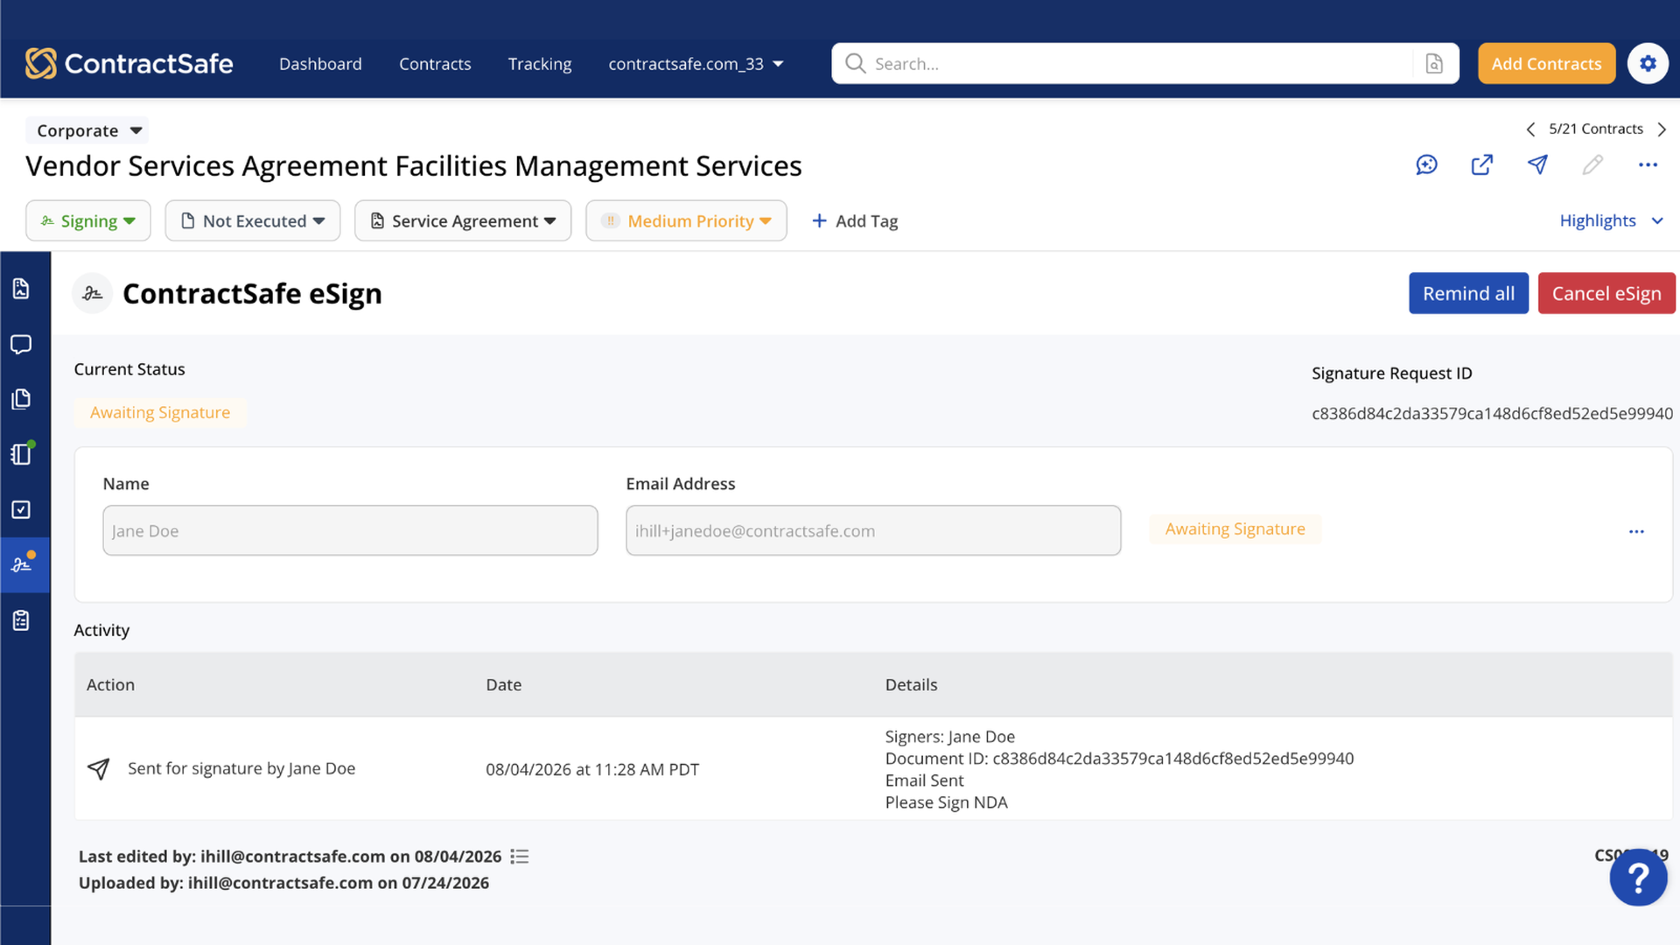Click the send paper-plane icon in header
The height and width of the screenshot is (945, 1680).
[x=1537, y=164]
